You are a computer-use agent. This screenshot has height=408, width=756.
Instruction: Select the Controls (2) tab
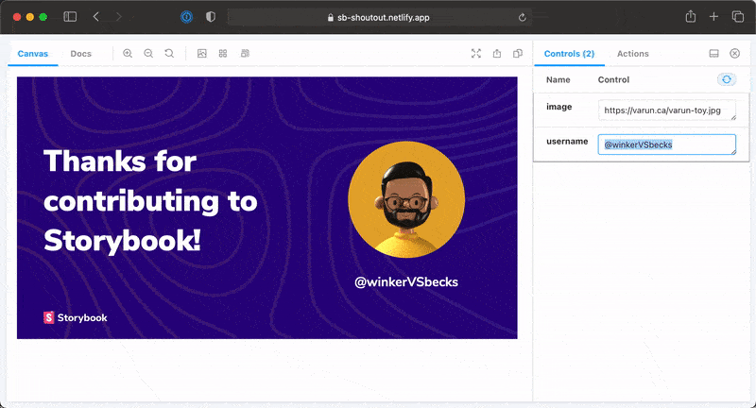tap(569, 54)
